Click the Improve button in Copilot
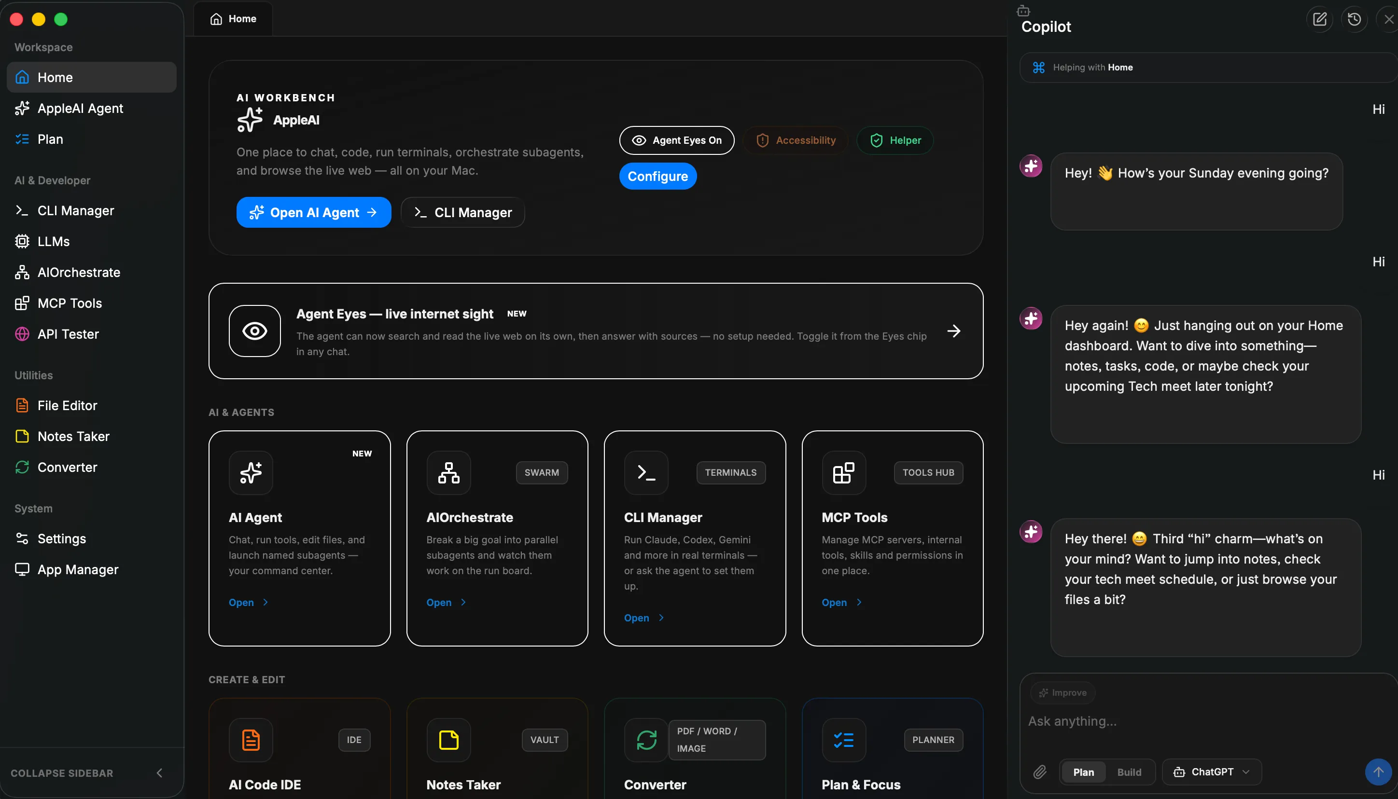1398x799 pixels. point(1063,693)
